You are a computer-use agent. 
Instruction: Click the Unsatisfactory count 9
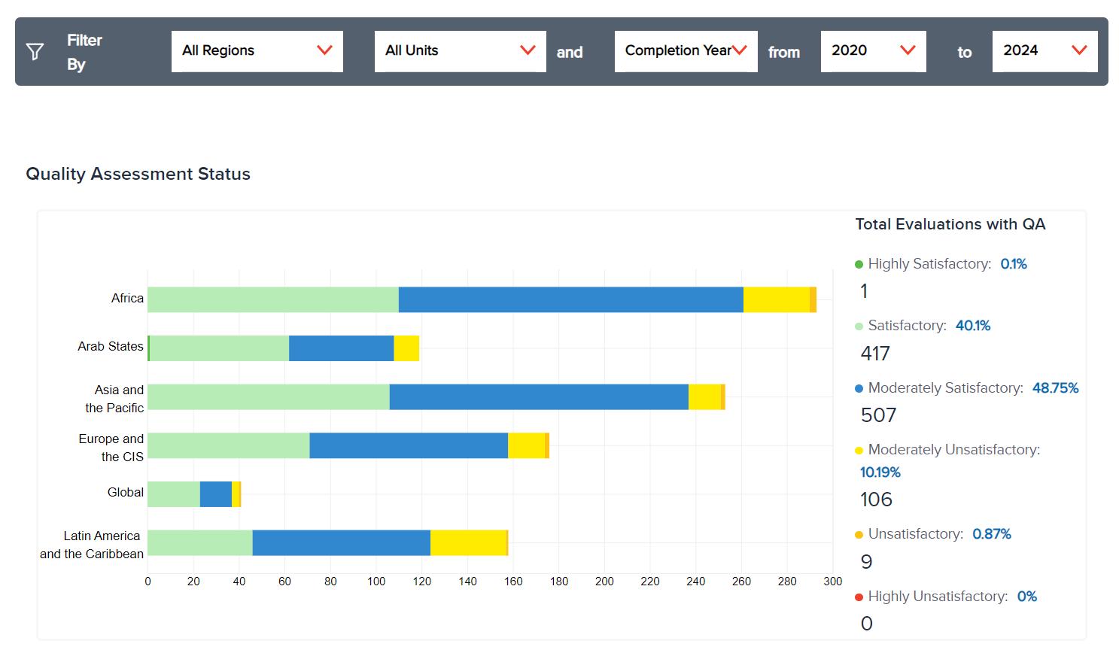coord(866,562)
